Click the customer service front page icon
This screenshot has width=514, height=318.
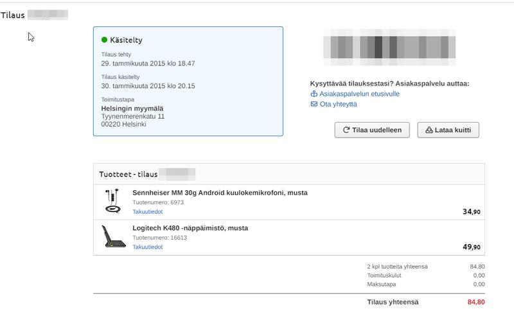click(314, 94)
